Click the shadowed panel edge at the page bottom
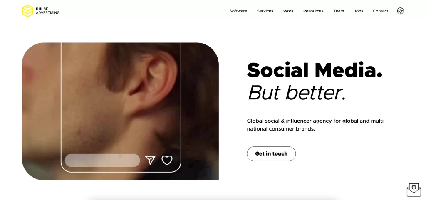This screenshot has height=200, width=426. [x=213, y=198]
